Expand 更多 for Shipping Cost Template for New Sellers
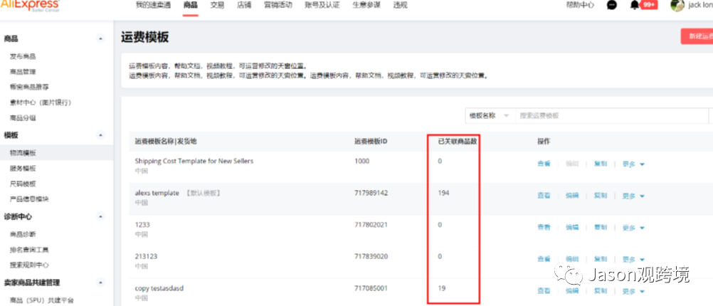This screenshot has height=306, width=713. click(633, 164)
